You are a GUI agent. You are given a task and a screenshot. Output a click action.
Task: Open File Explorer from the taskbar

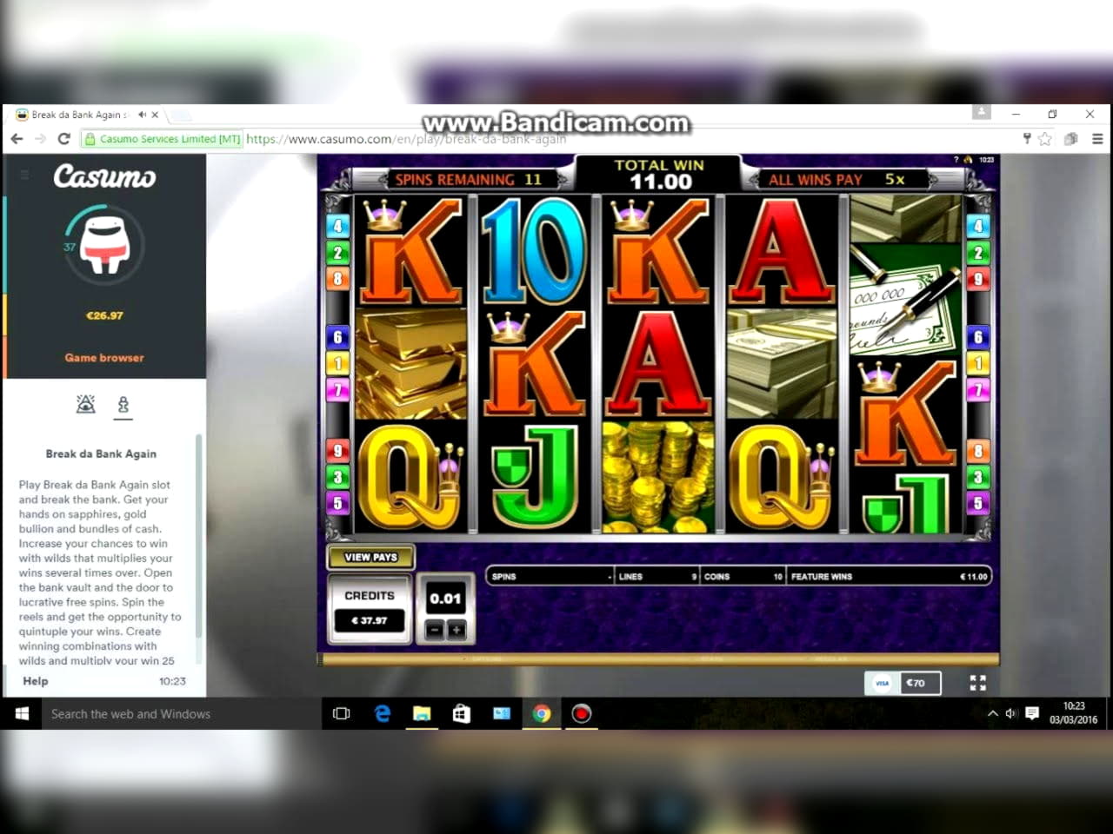tap(422, 713)
